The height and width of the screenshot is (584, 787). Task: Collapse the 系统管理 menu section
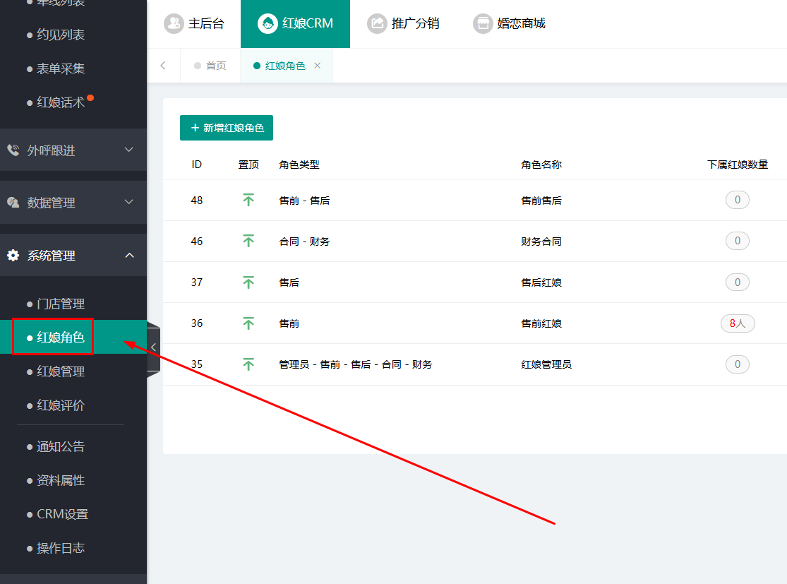[x=73, y=255]
